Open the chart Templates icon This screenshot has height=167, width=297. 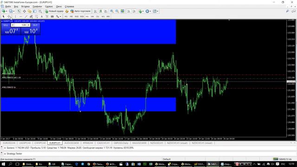click(x=155, y=11)
